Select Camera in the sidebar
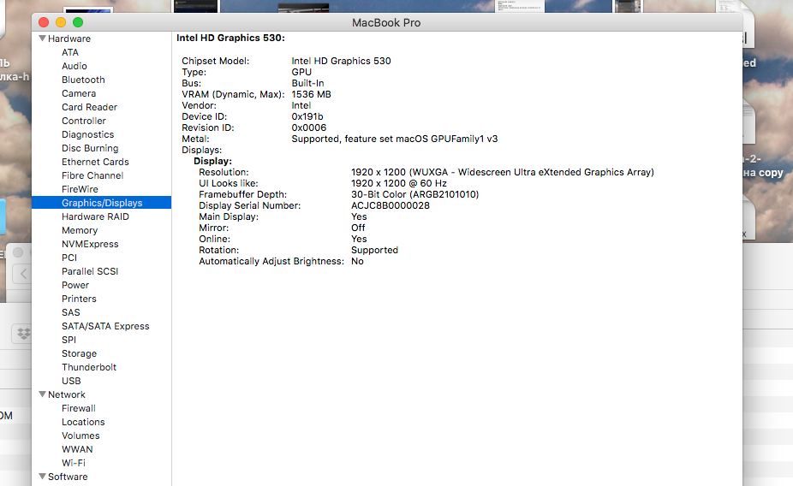The image size is (793, 486). [x=79, y=93]
